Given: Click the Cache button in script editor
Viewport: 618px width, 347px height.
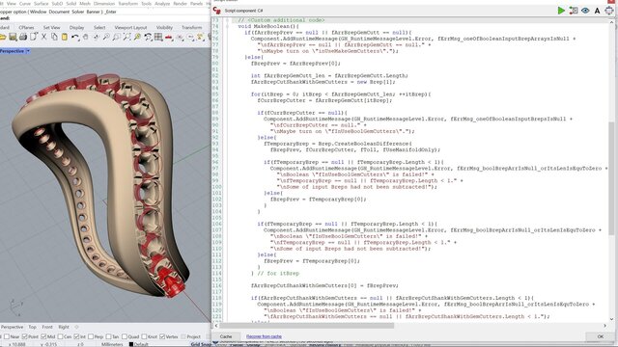Looking at the screenshot, I should 226,336.
